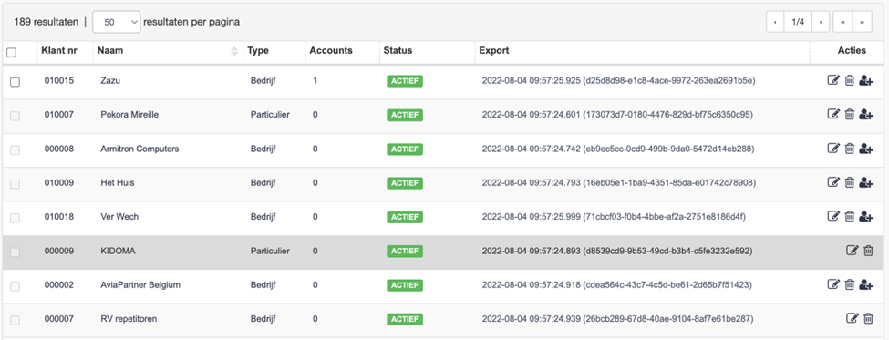Viewport: 889px width, 340px height.
Task: Click the Accounts column header
Action: [x=331, y=50]
